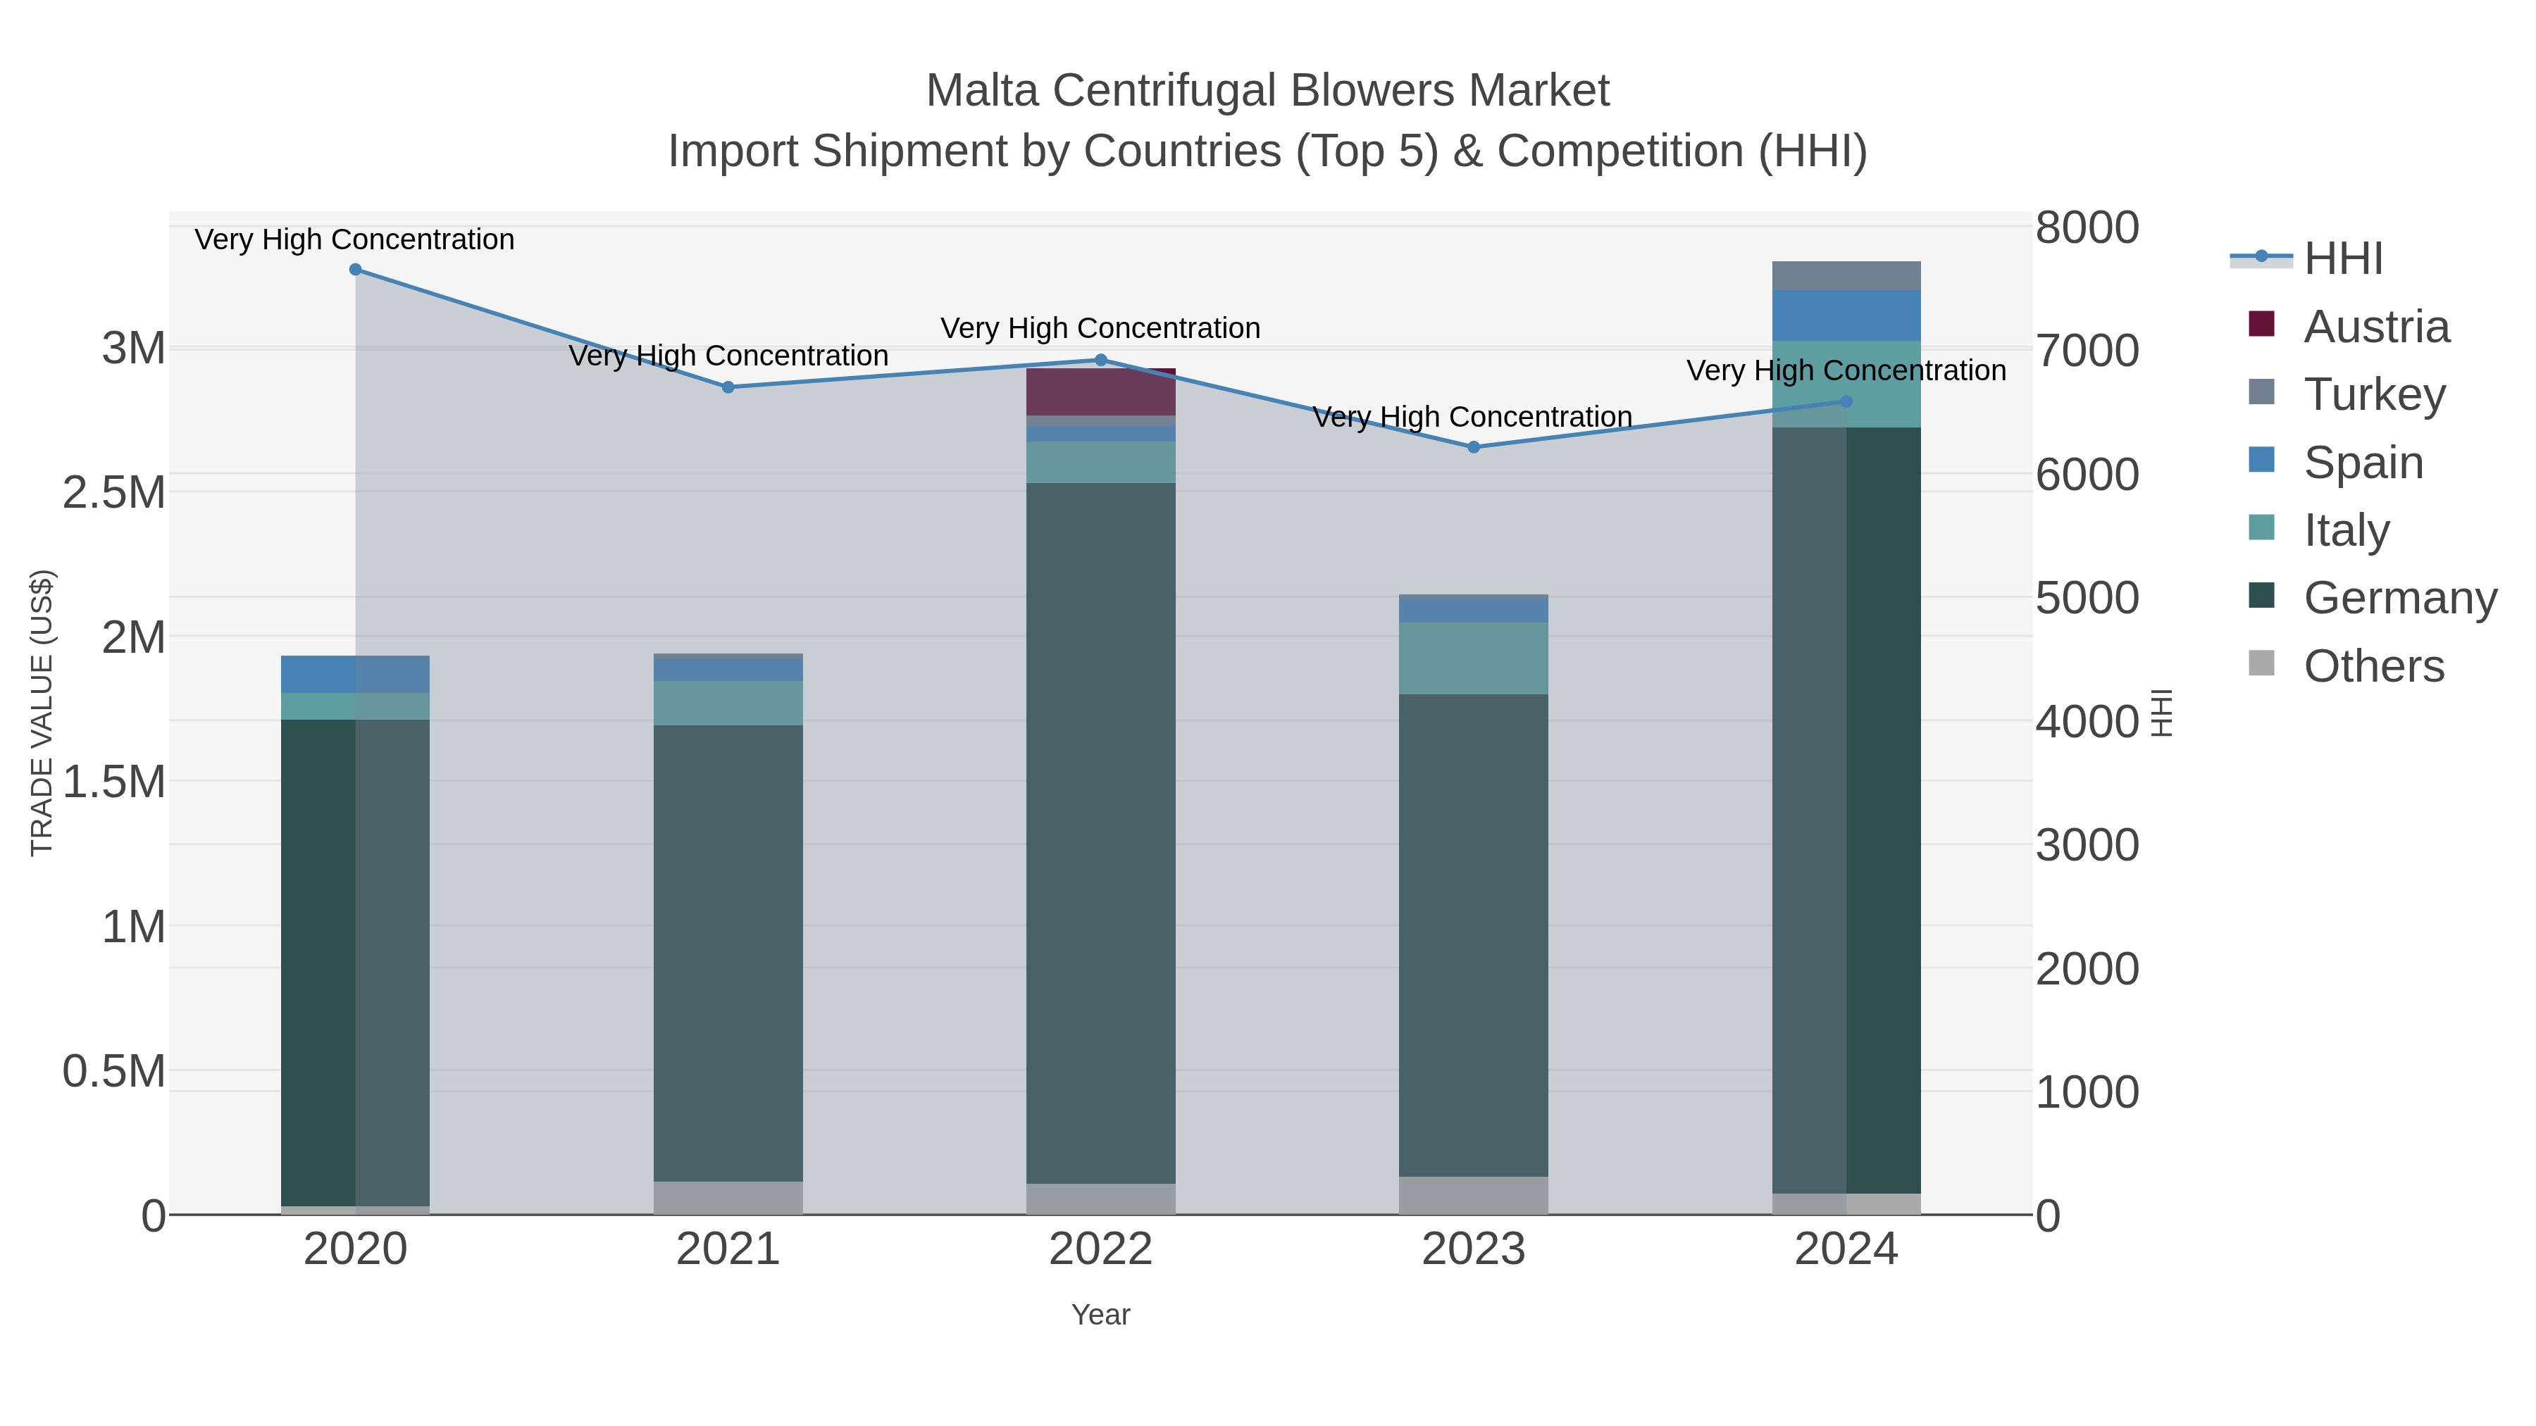Click the Italy segment in 2023 bar

pyautogui.click(x=1474, y=658)
